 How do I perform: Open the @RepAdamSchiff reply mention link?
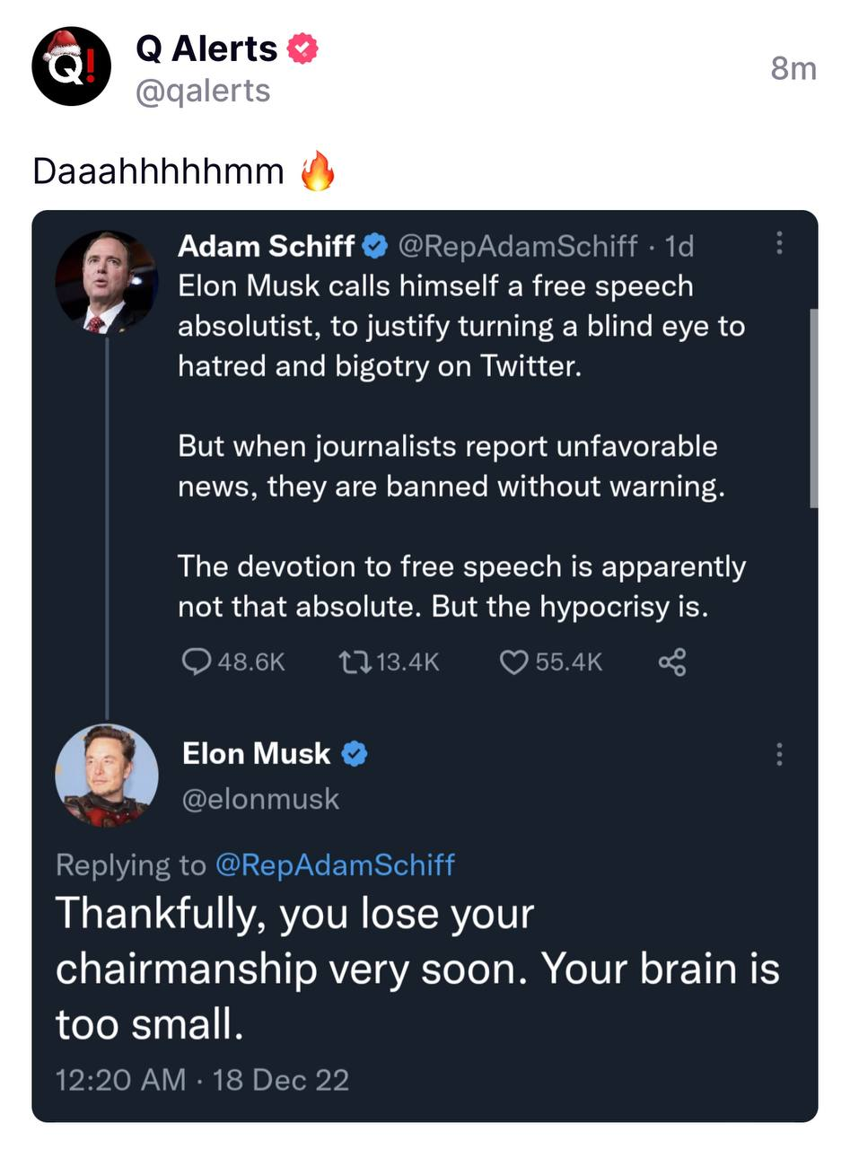(334, 864)
